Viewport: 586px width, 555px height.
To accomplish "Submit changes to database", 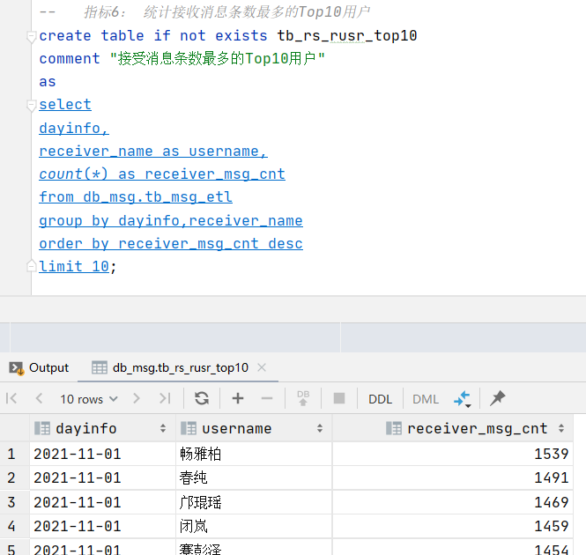I will click(x=303, y=398).
